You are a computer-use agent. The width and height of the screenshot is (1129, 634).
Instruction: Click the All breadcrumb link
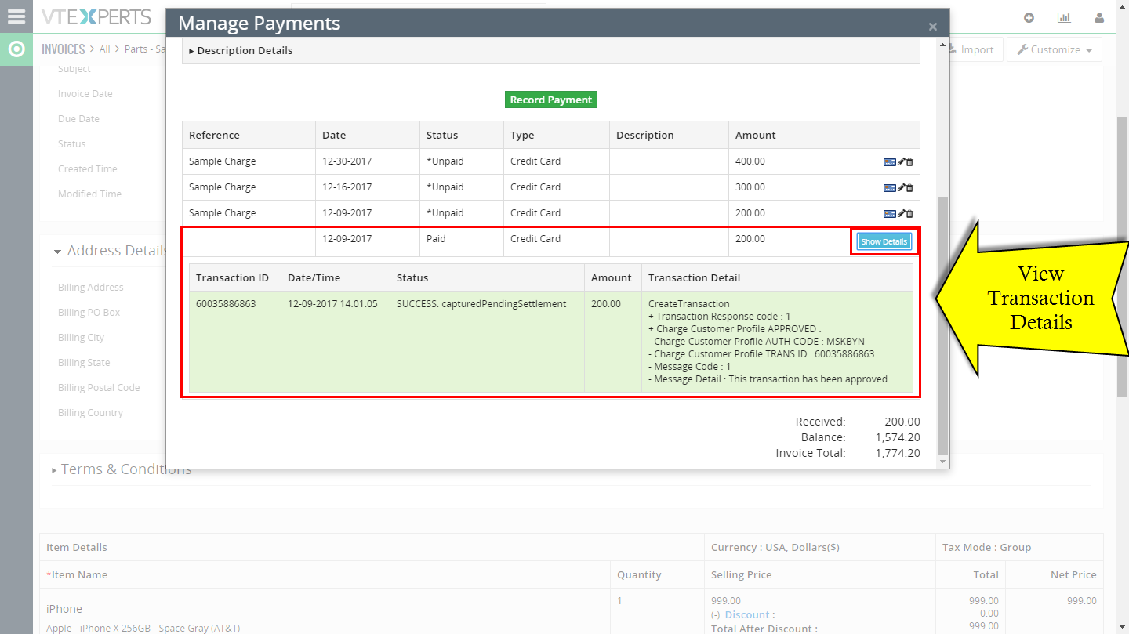tap(105, 49)
